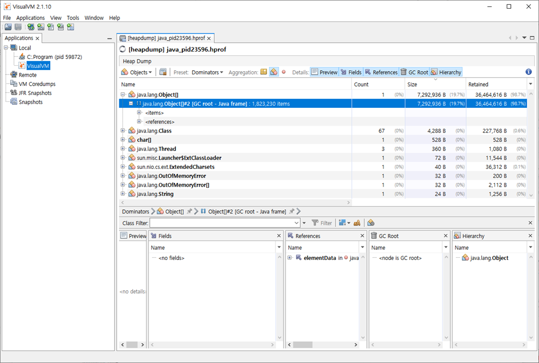Sort by the Retained column header
This screenshot has width=539, height=363.
(496, 84)
